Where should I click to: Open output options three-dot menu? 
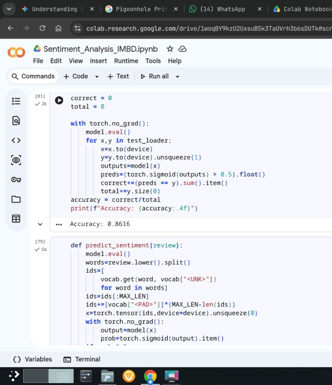[59, 225]
